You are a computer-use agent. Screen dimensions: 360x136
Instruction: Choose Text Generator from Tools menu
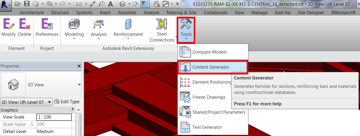click(213, 127)
